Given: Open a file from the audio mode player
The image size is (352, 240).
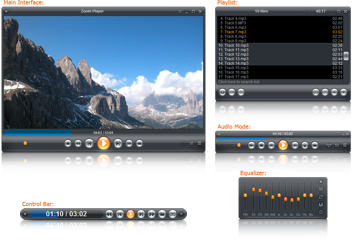Looking at the screenshot, I should 315,145.
